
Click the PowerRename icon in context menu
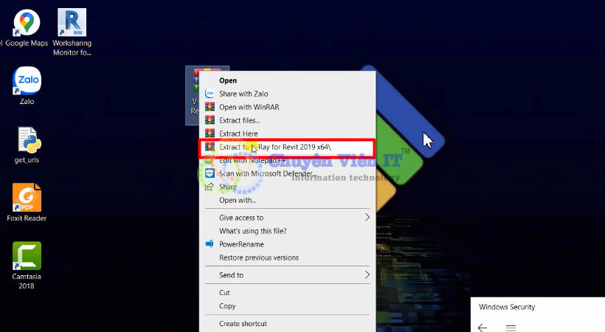point(210,244)
